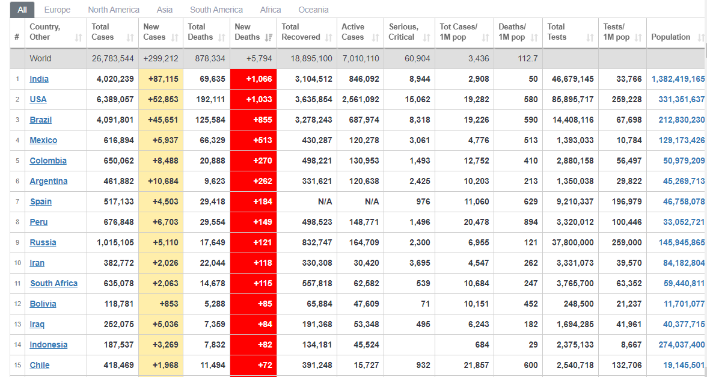Viewport: 707px width, 377px height.
Task: Click sort arrows icon in Total Cases column
Action: pos(130,38)
